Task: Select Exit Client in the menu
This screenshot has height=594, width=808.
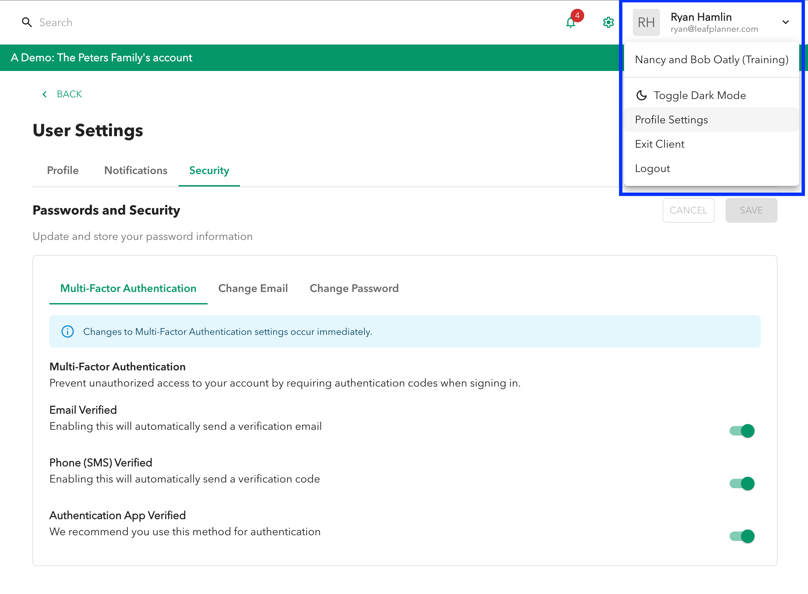Action: 711,144
